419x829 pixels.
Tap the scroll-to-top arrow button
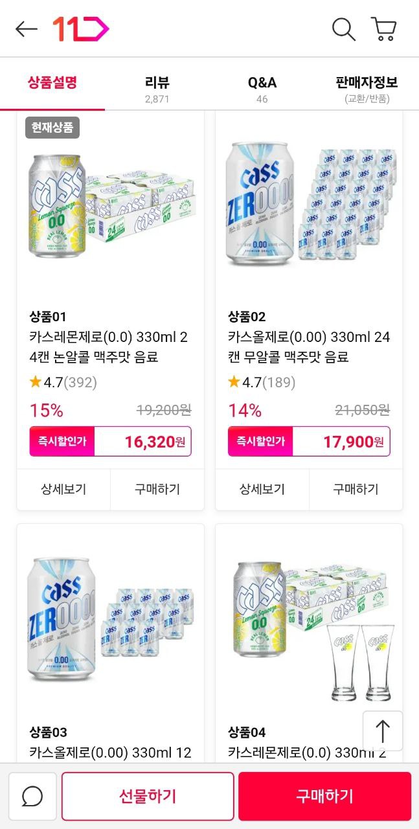tap(383, 731)
